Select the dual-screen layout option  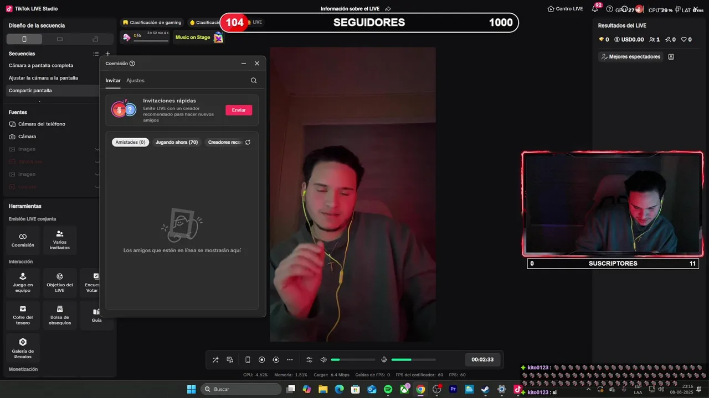coord(95,39)
